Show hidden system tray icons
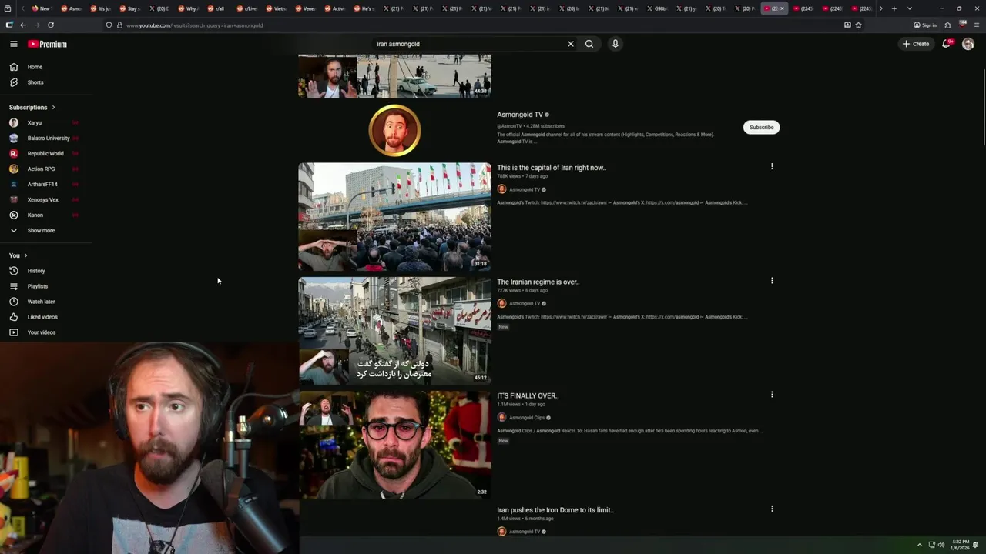This screenshot has width=986, height=554. pyautogui.click(x=919, y=545)
